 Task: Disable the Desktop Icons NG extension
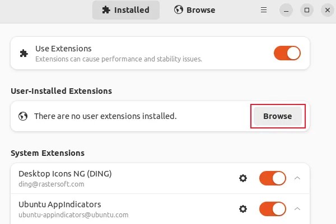pyautogui.click(x=273, y=178)
